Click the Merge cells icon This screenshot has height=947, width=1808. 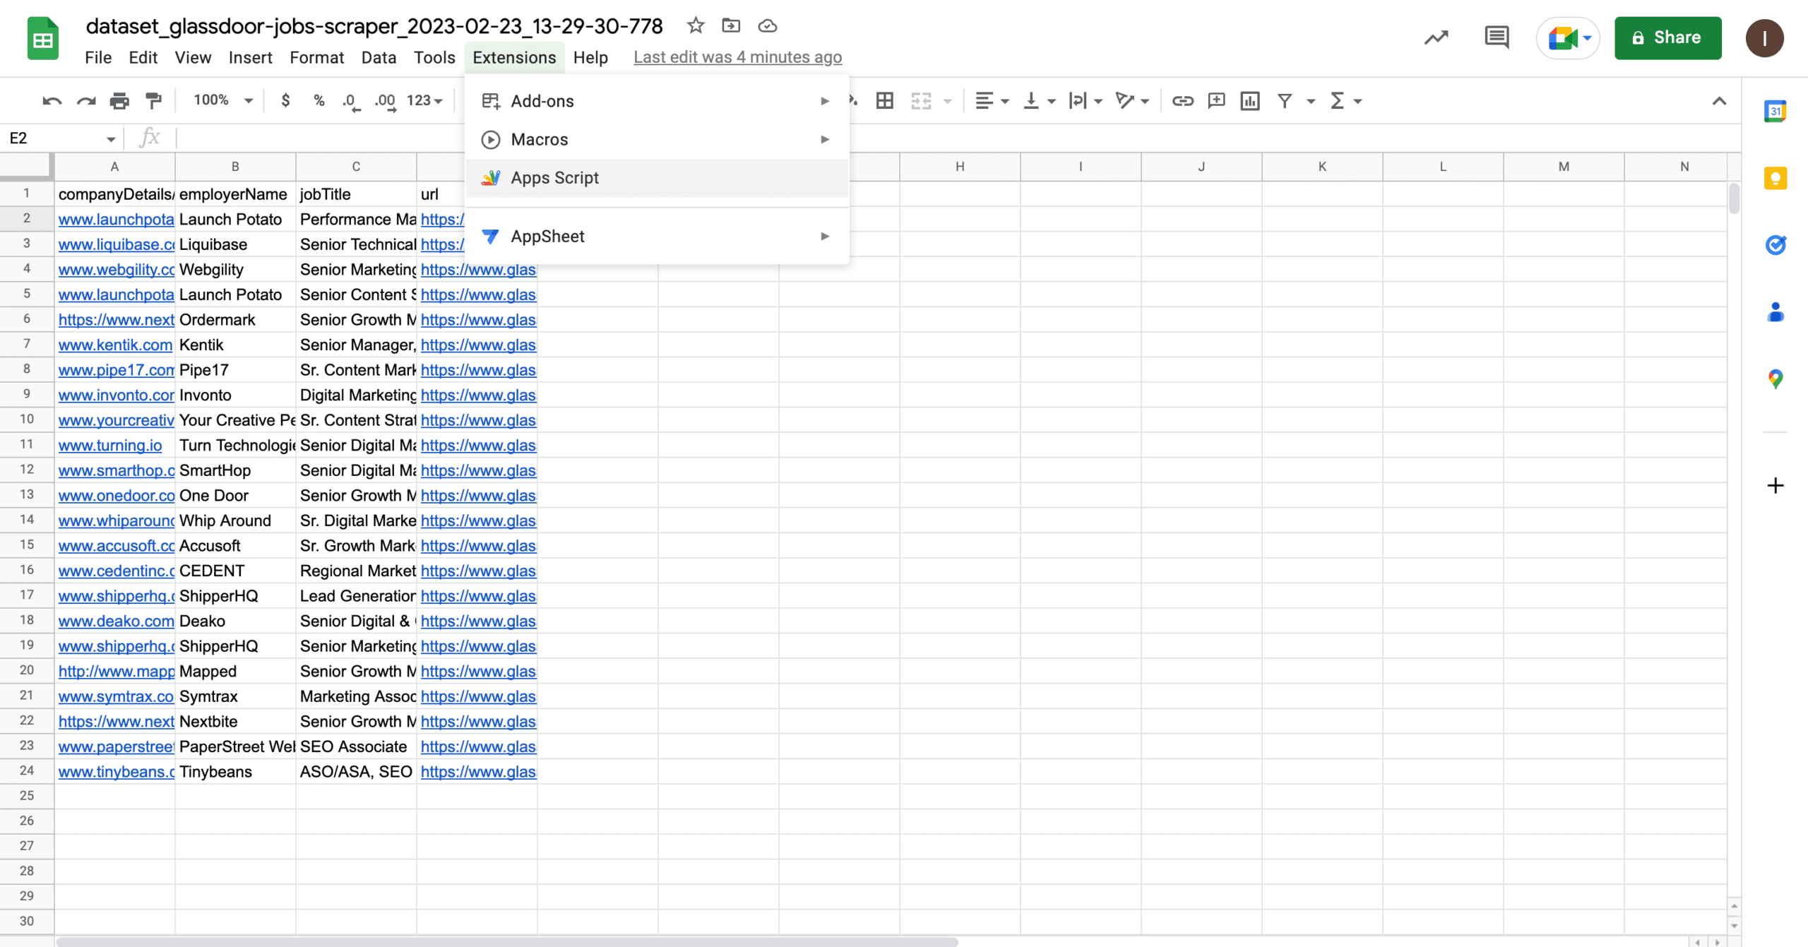click(921, 101)
